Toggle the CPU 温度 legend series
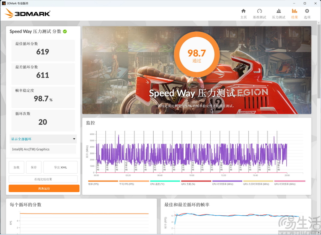 click(x=165, y=183)
